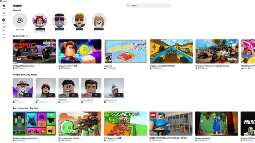Open the sushi gem sponsored game
The height and width of the screenshot is (143, 255).
pos(125,51)
